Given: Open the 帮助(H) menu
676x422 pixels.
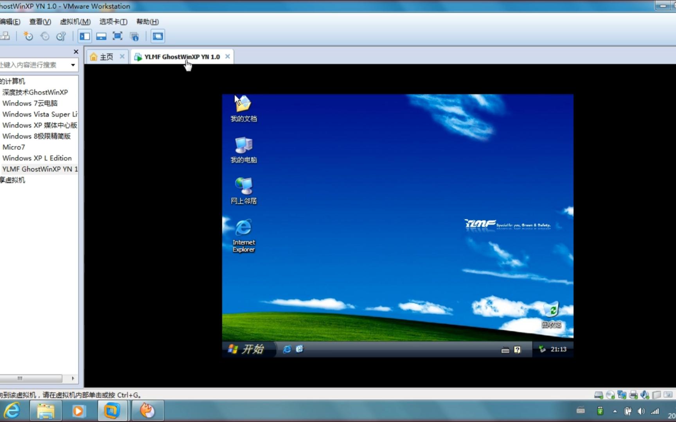Looking at the screenshot, I should coord(147,21).
